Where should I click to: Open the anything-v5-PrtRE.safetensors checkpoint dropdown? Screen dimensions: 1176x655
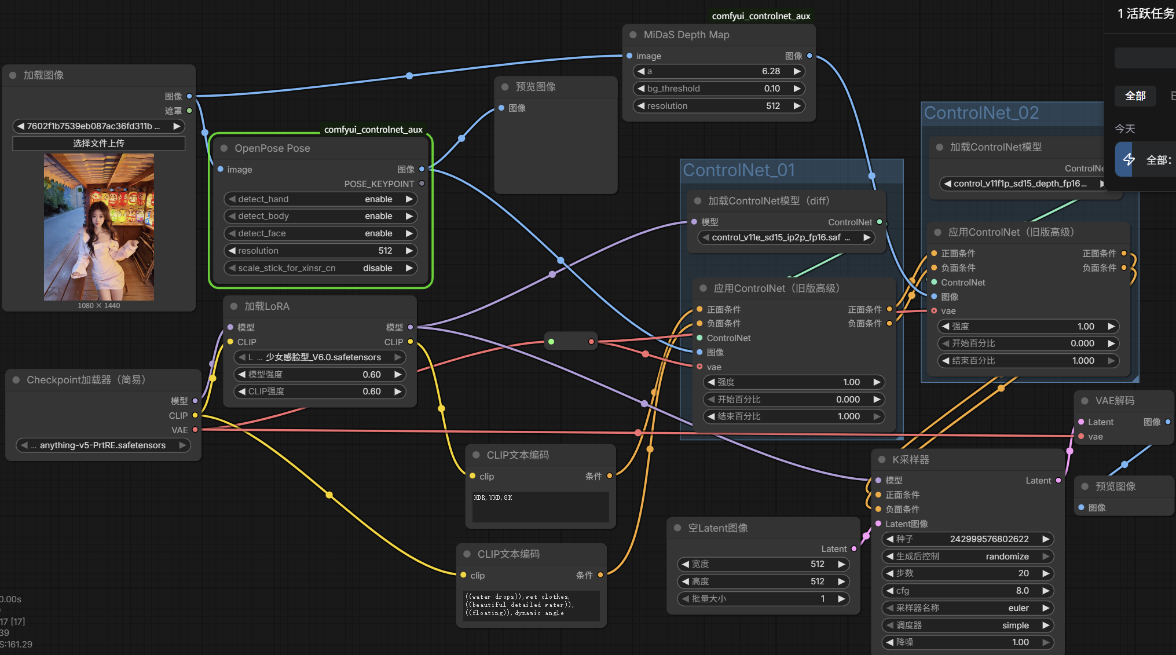point(103,445)
